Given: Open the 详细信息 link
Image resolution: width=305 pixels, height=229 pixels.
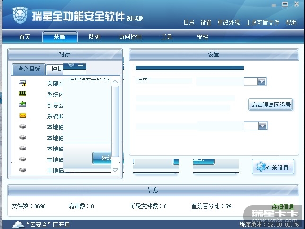Looking at the screenshot, I should pyautogui.click(x=283, y=206).
